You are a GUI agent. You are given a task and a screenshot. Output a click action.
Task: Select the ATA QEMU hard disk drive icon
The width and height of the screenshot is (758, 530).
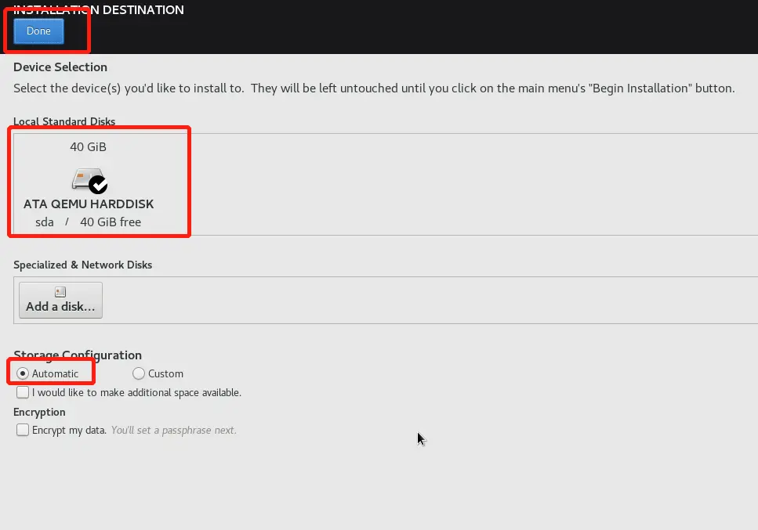click(89, 181)
